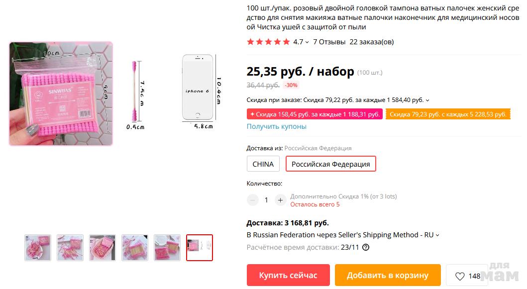Select CHINA as shipping origin
Screen dimensions: 527x289
[x=263, y=164]
